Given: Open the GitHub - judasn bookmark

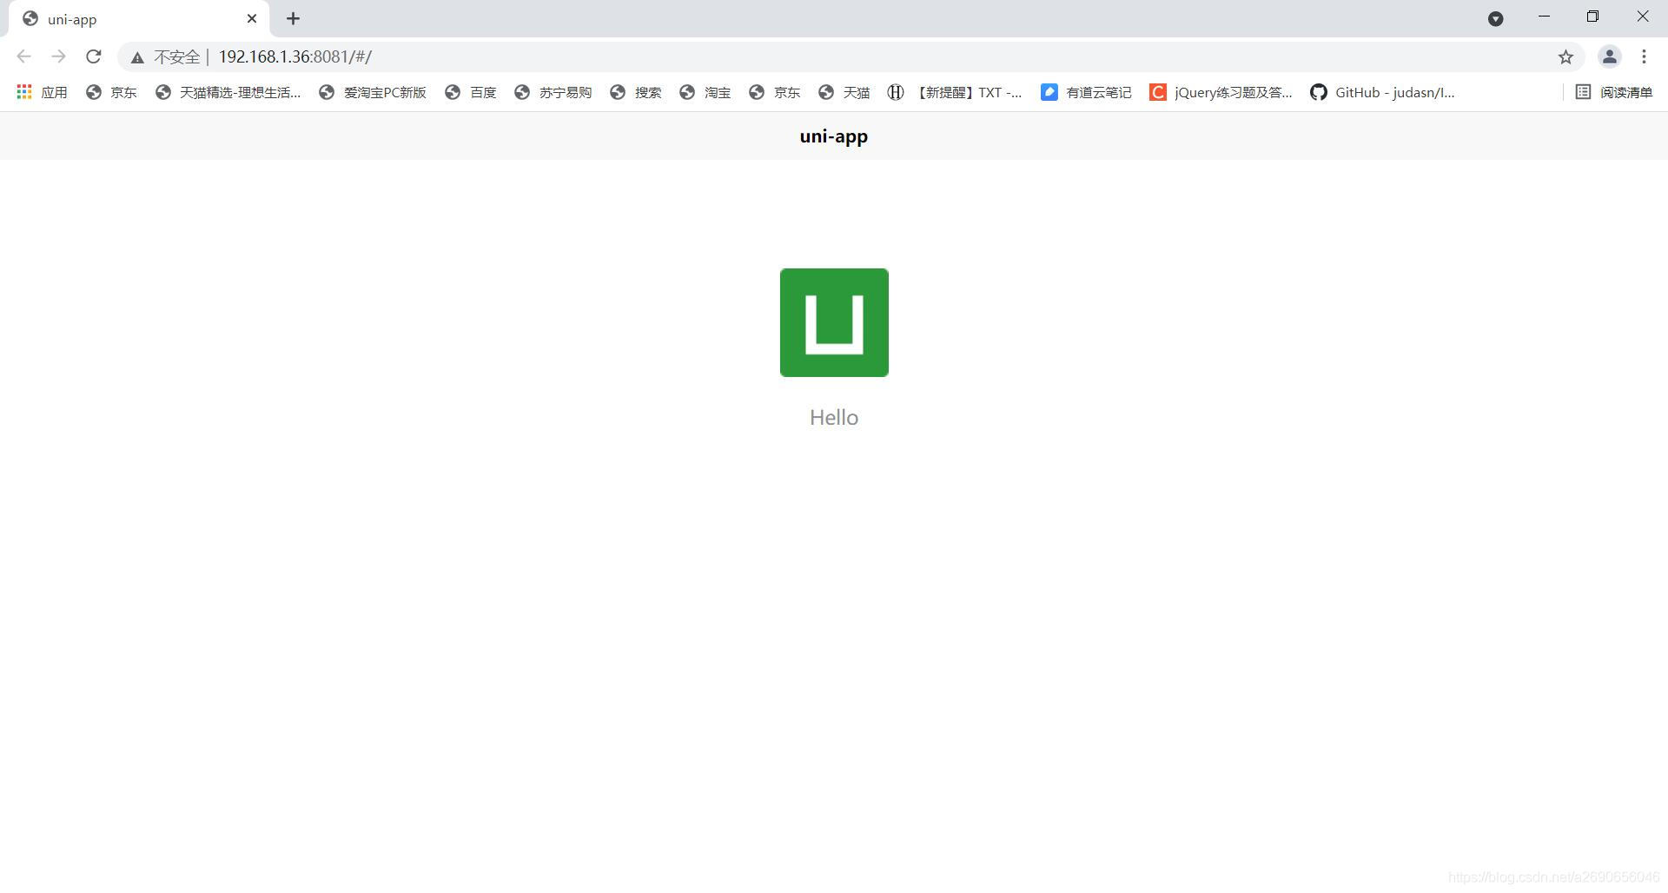Looking at the screenshot, I should tap(1382, 92).
